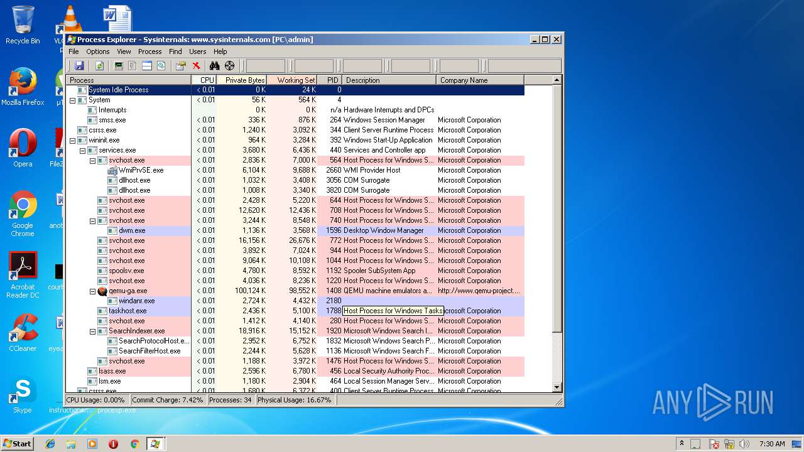The width and height of the screenshot is (804, 452).
Task: Click the Chrome taskbar icon
Action: point(134,444)
